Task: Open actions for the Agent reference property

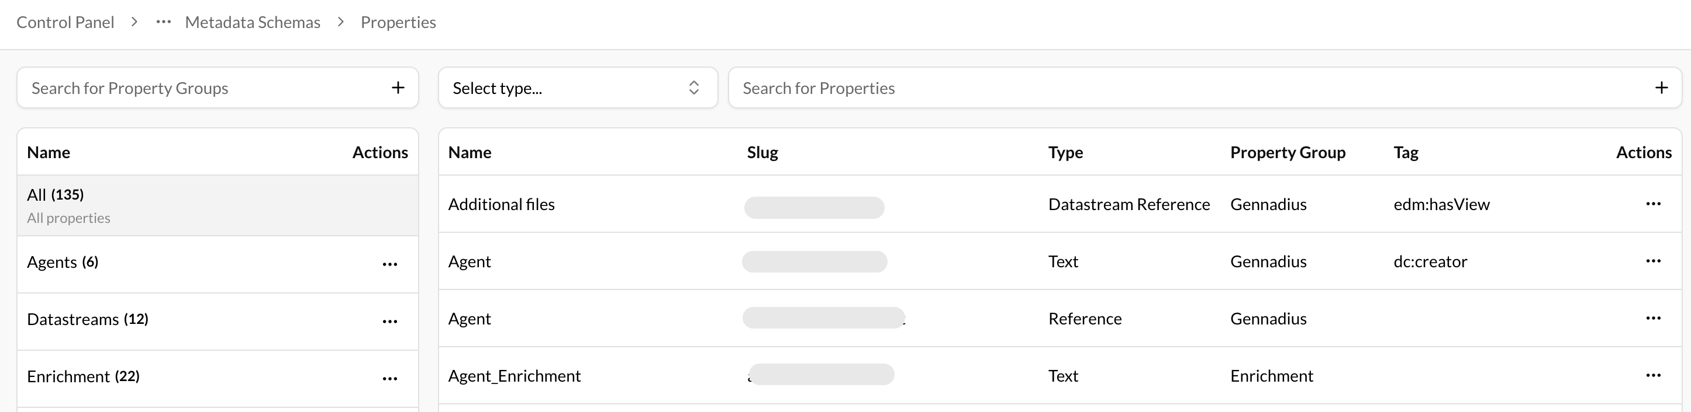Action: pos(1654,318)
